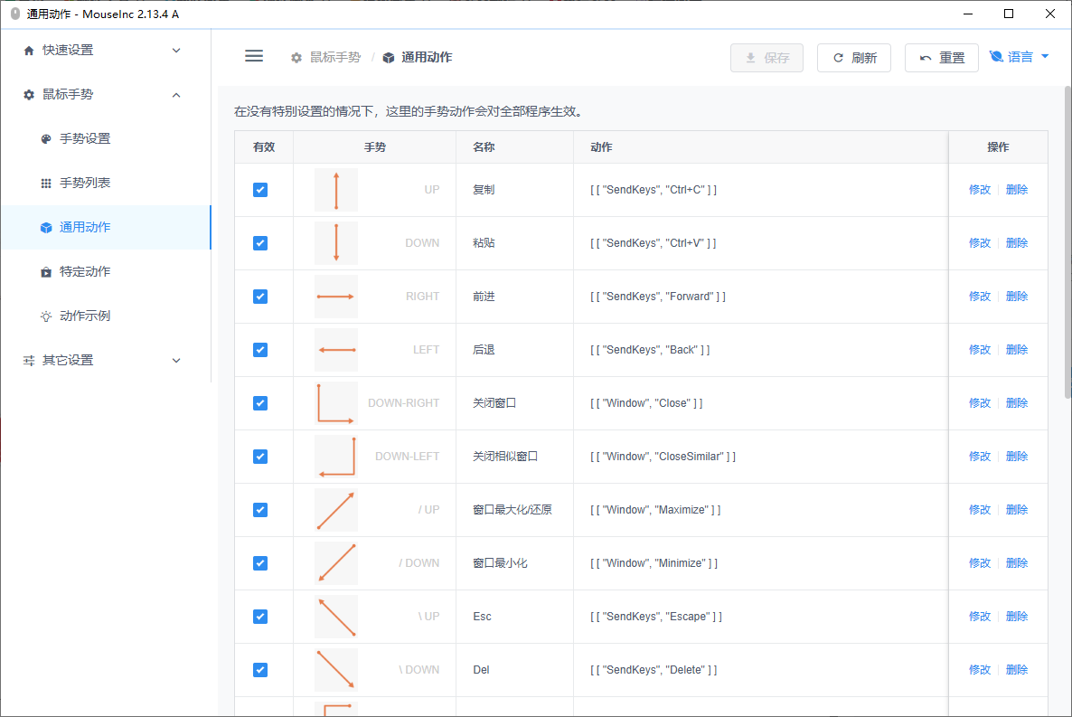Disable the 复制 UP gesture checkbox

(260, 190)
